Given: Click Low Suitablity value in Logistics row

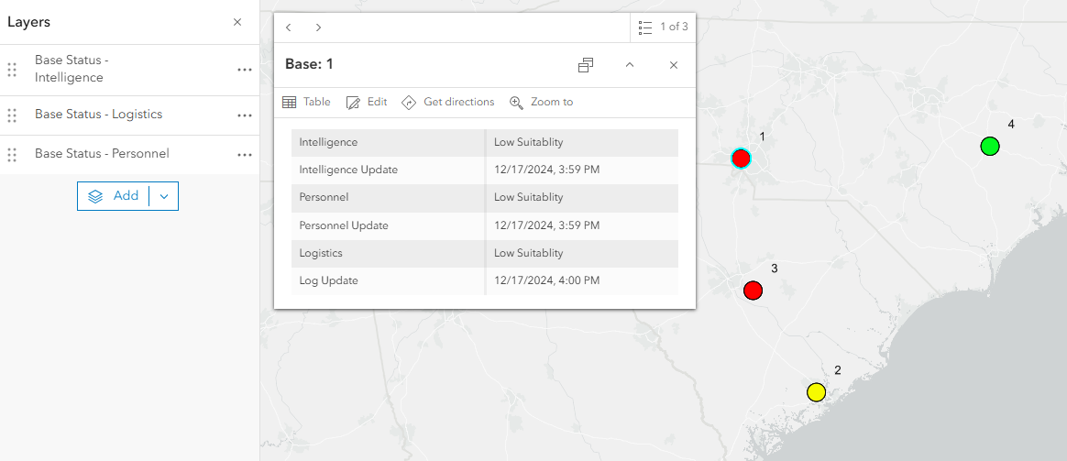Looking at the screenshot, I should [x=529, y=253].
